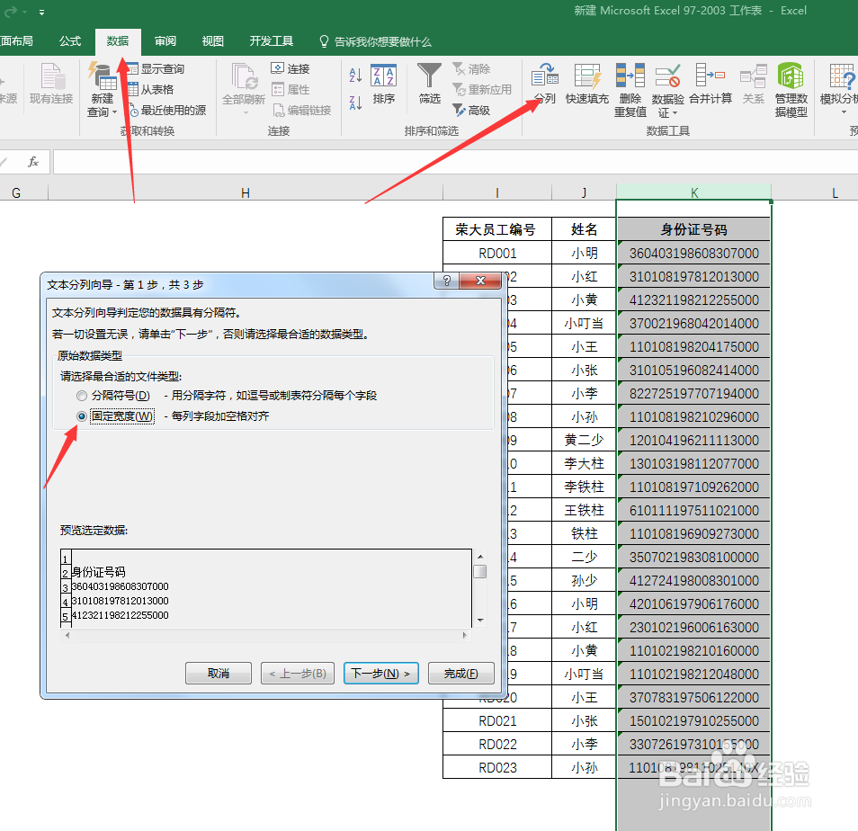858x831 pixels.
Task: Click the 筛选 filter funnel icon
Action: coord(430,75)
